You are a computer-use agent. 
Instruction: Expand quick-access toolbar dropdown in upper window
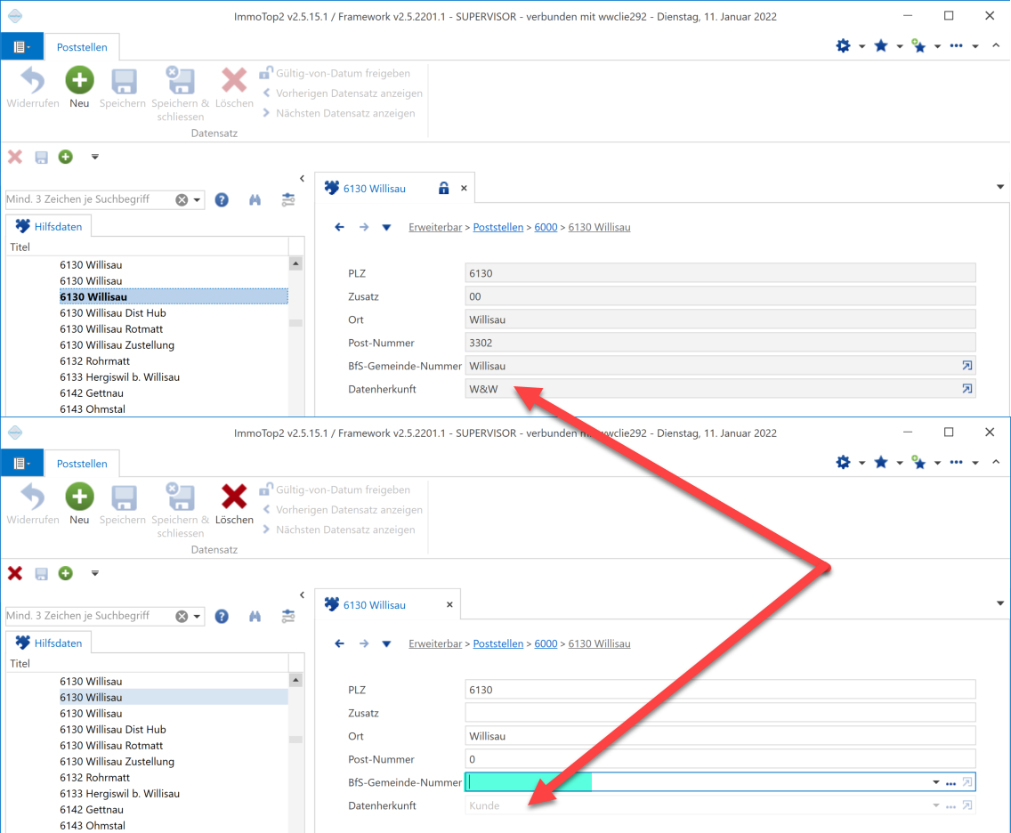94,157
